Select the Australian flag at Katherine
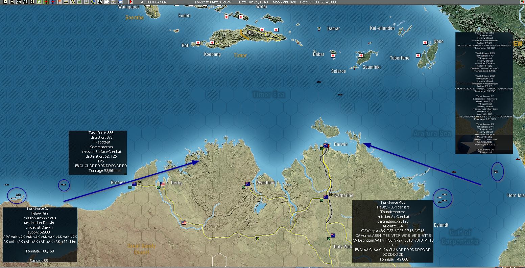Image resolution: width=525 pixels, height=268 pixels. point(326,197)
